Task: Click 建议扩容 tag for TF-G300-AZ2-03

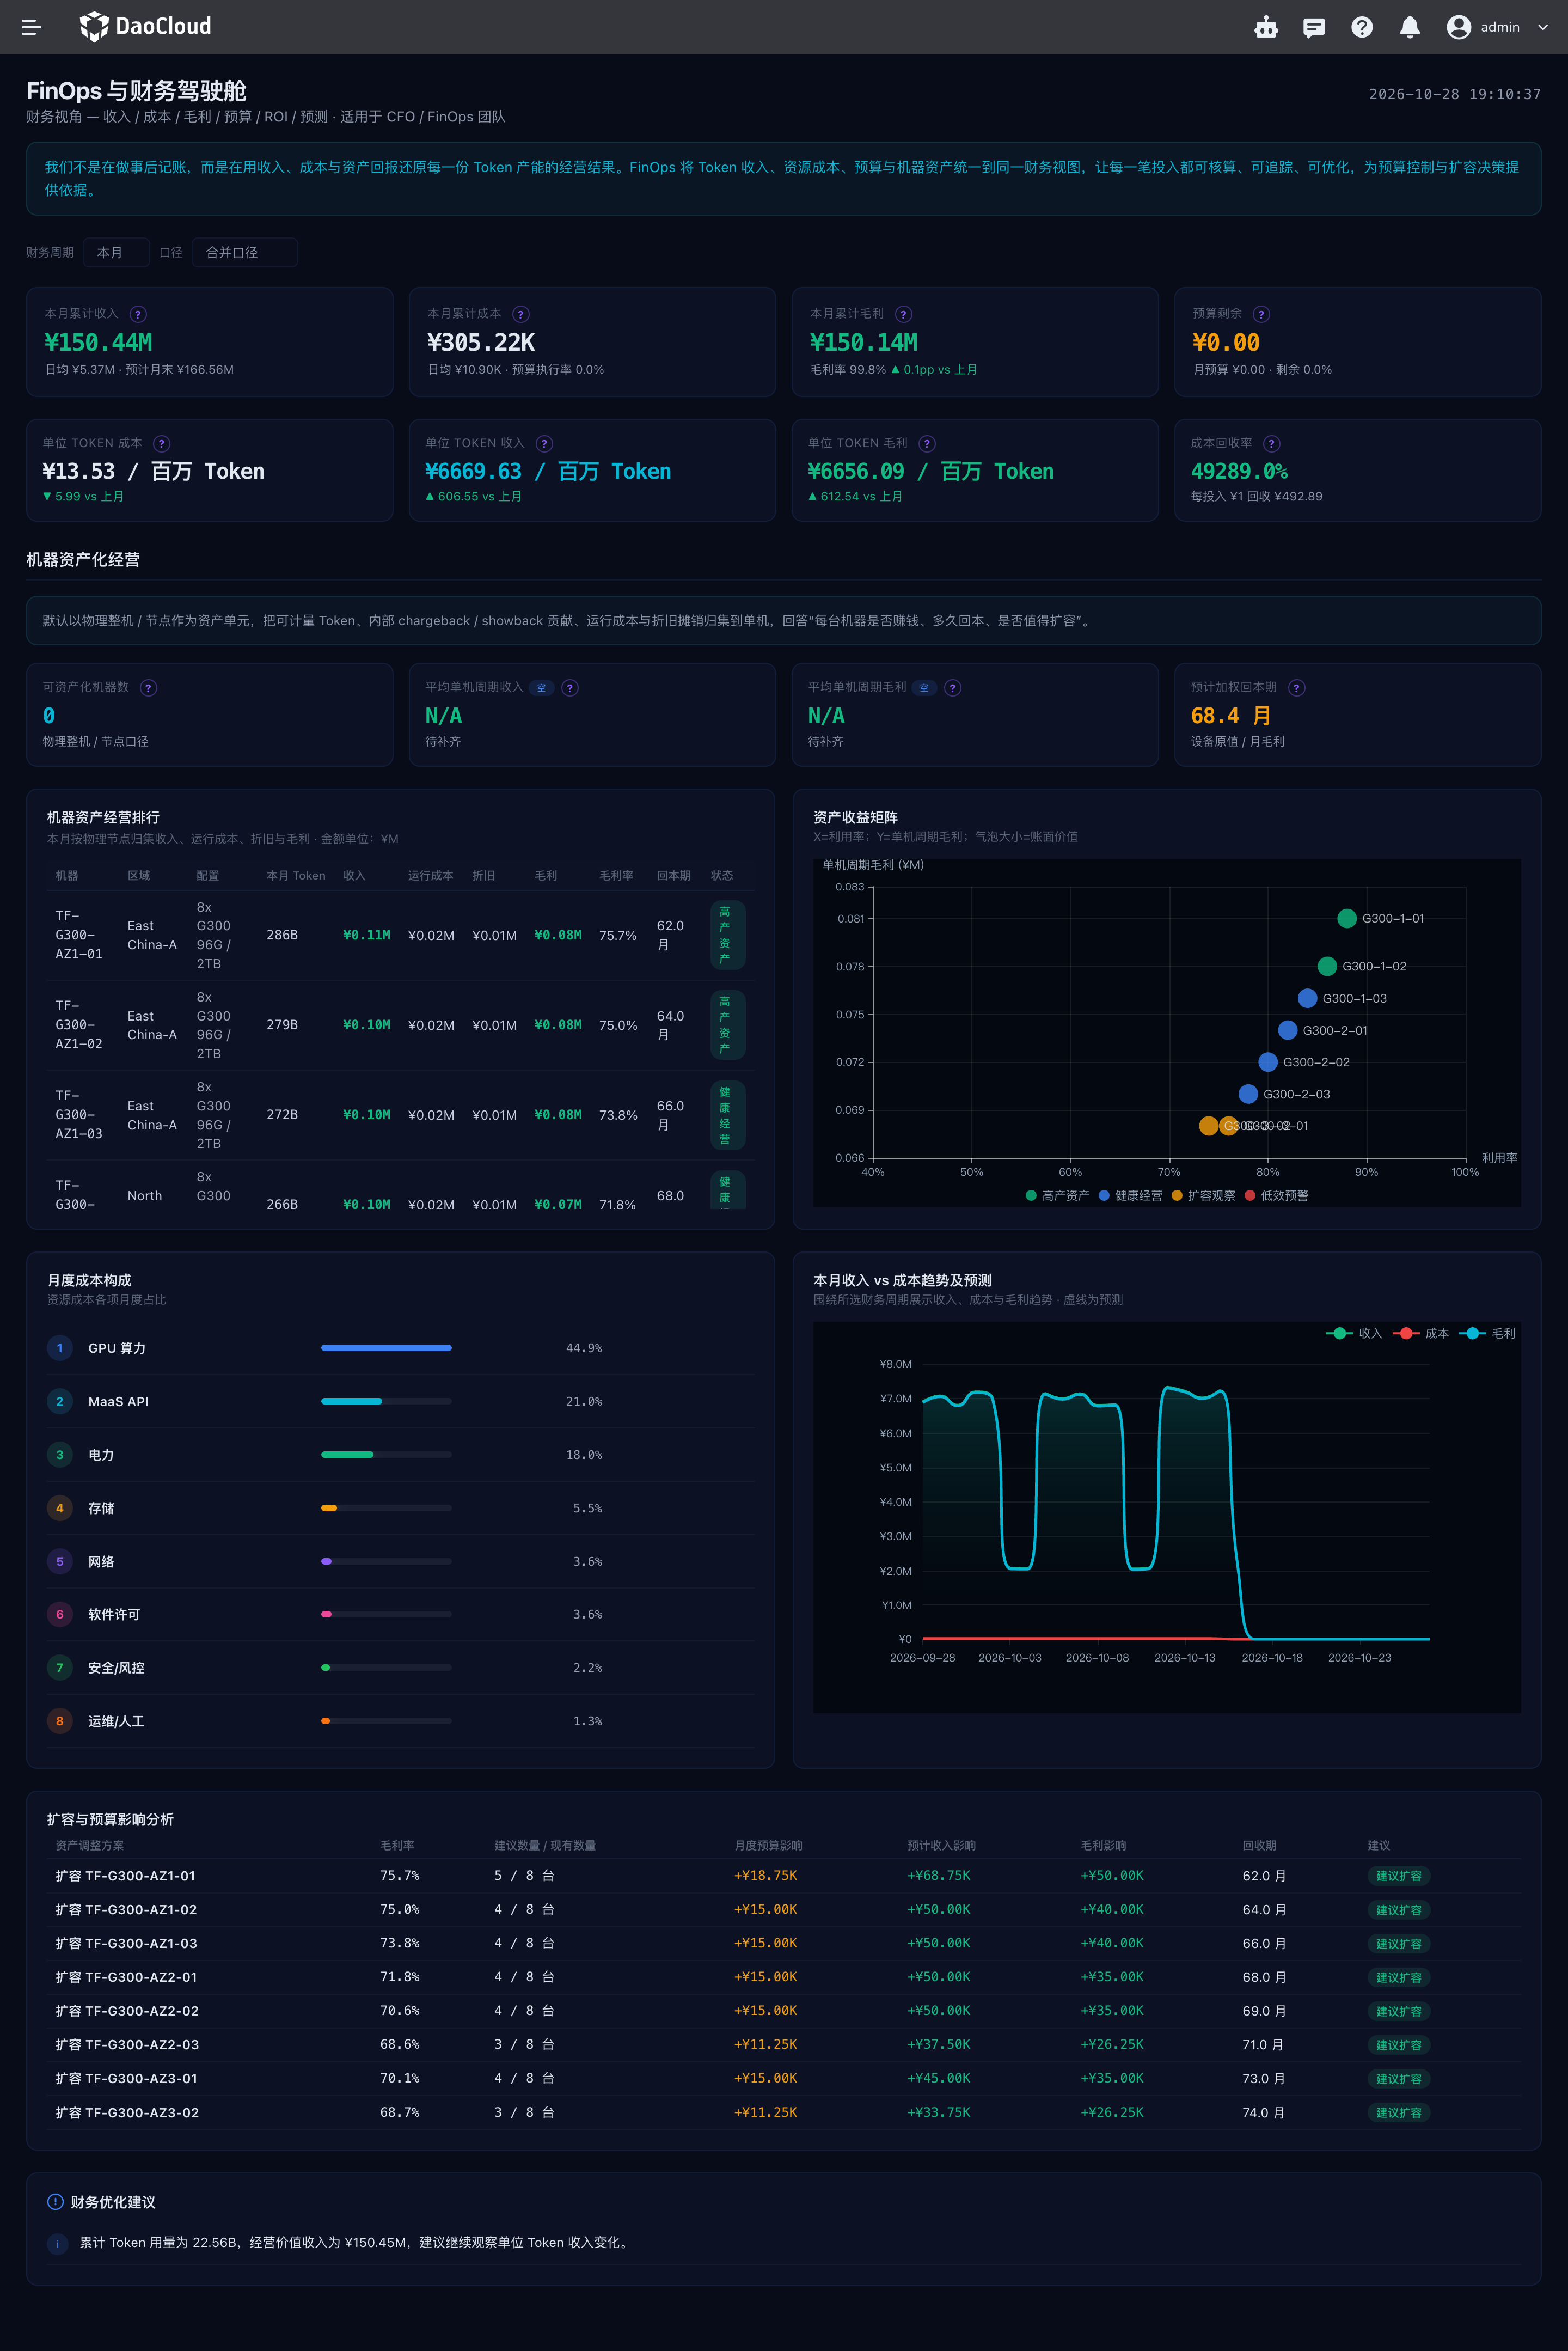Action: click(x=1398, y=2045)
